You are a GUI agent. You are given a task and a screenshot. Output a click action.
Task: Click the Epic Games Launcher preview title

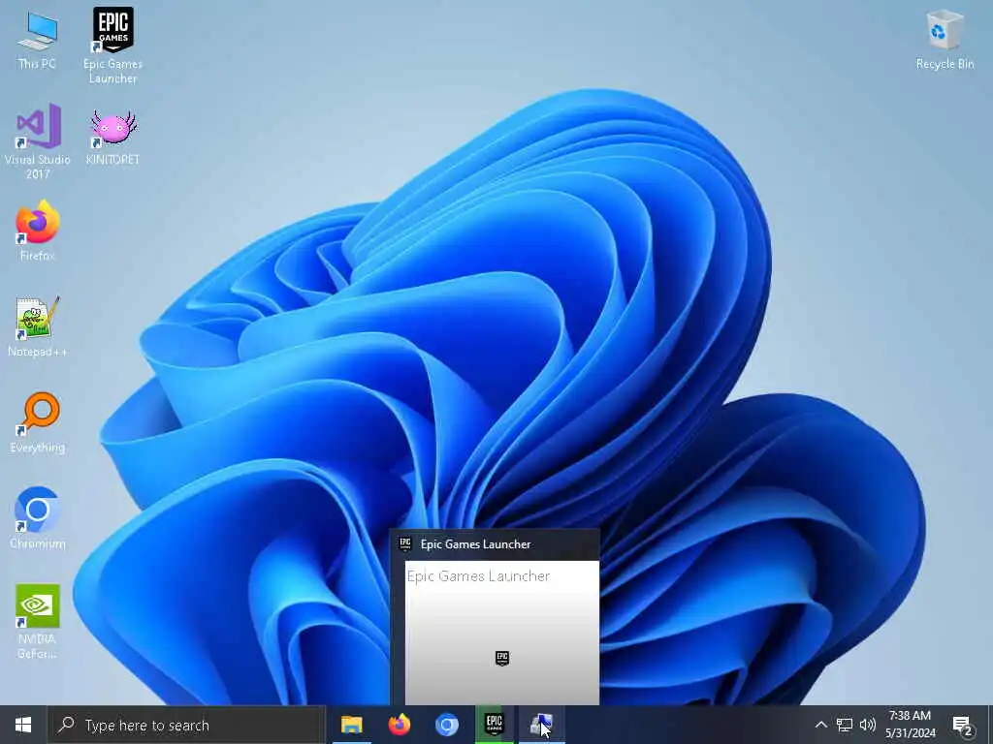(475, 544)
